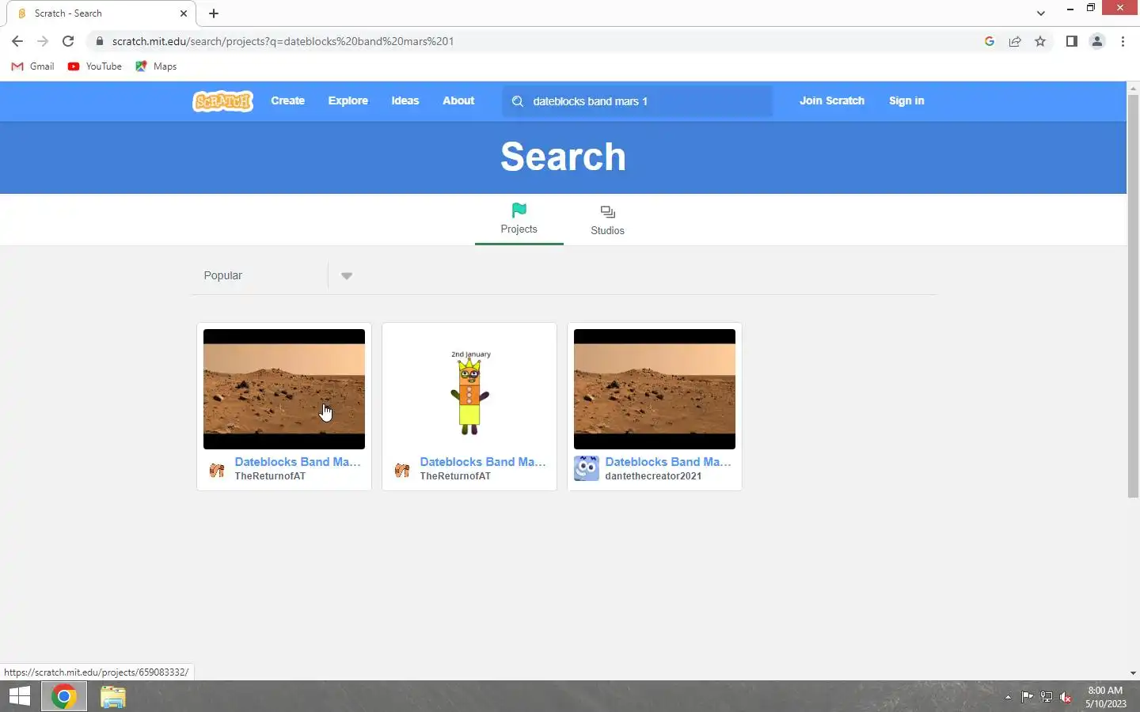Open the Ideas menu item
1140x712 pixels.
pos(405,101)
